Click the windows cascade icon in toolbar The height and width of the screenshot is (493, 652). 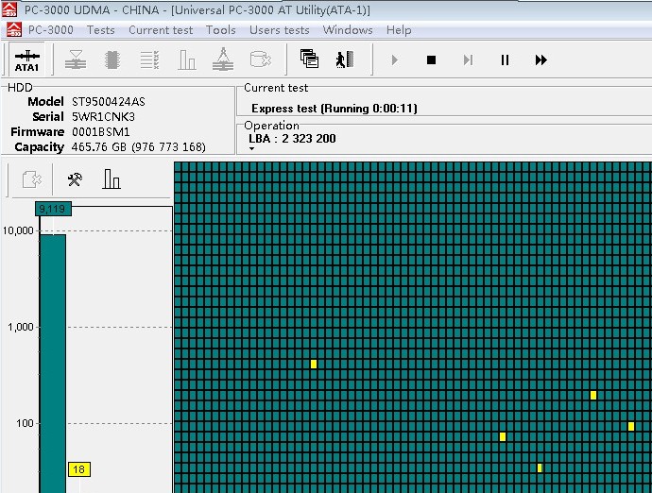309,59
